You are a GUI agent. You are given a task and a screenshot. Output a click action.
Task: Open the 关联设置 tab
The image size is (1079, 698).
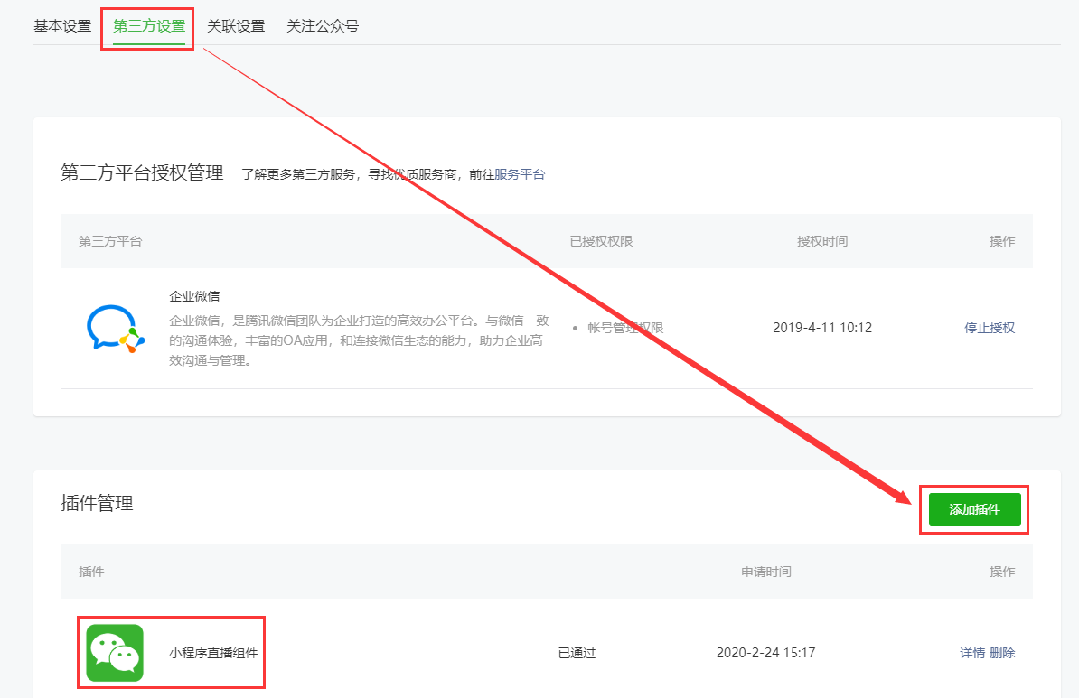click(236, 25)
